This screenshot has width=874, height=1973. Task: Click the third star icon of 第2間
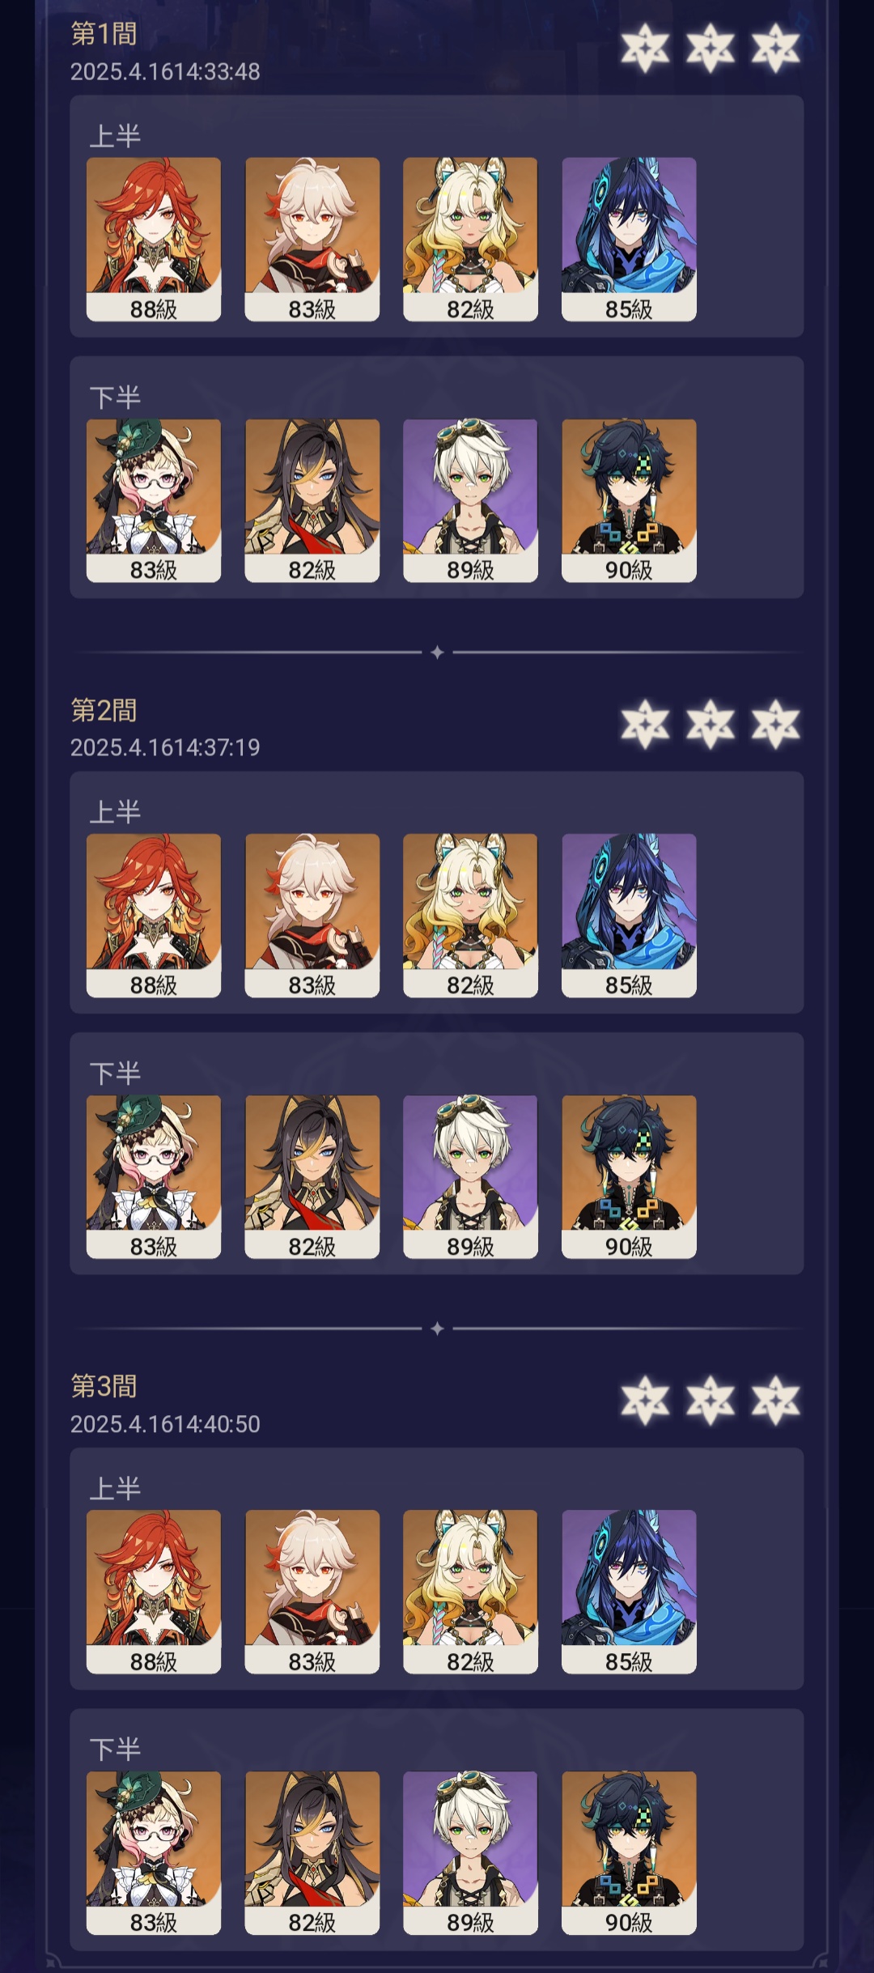pos(775,724)
